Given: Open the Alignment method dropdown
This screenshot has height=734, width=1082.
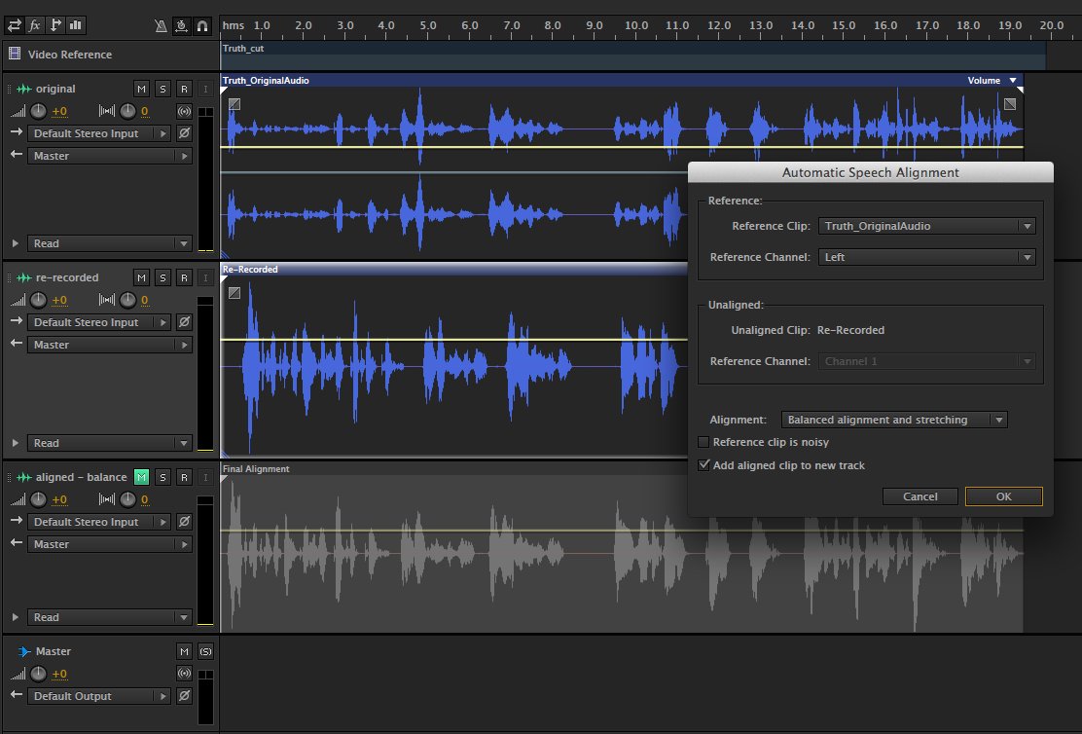Looking at the screenshot, I should coord(1000,420).
